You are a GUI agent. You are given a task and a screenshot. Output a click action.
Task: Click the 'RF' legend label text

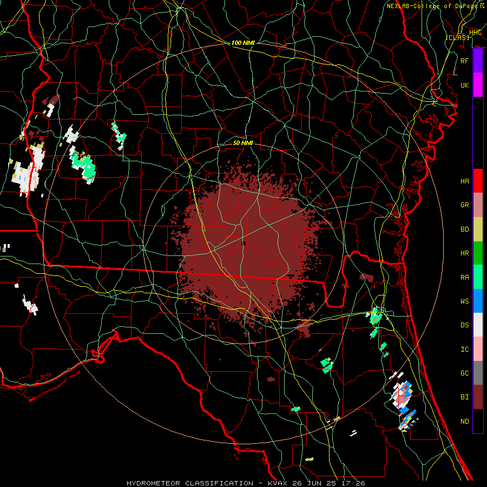point(465,61)
